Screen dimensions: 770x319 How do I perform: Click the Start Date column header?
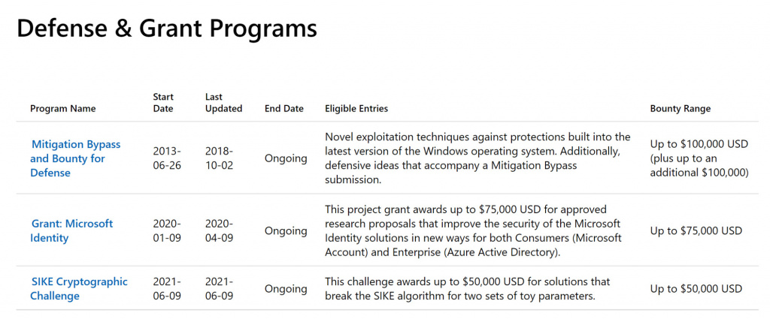163,103
